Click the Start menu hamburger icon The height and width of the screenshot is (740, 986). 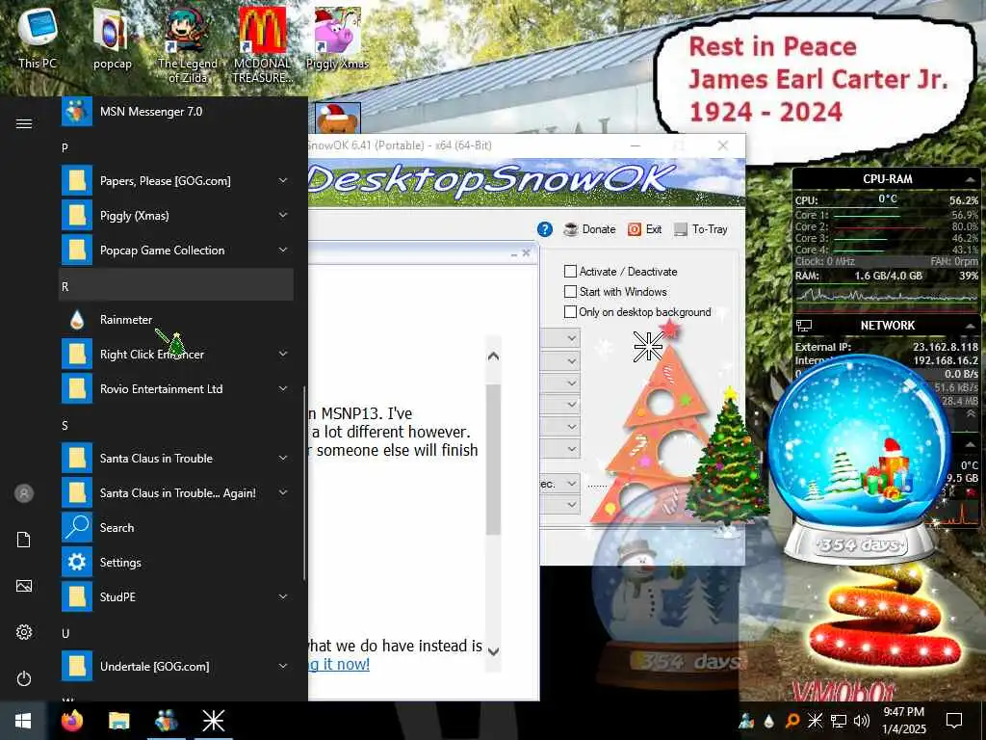(x=24, y=123)
